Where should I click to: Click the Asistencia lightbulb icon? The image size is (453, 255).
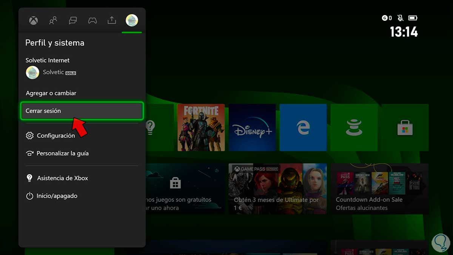(x=29, y=178)
